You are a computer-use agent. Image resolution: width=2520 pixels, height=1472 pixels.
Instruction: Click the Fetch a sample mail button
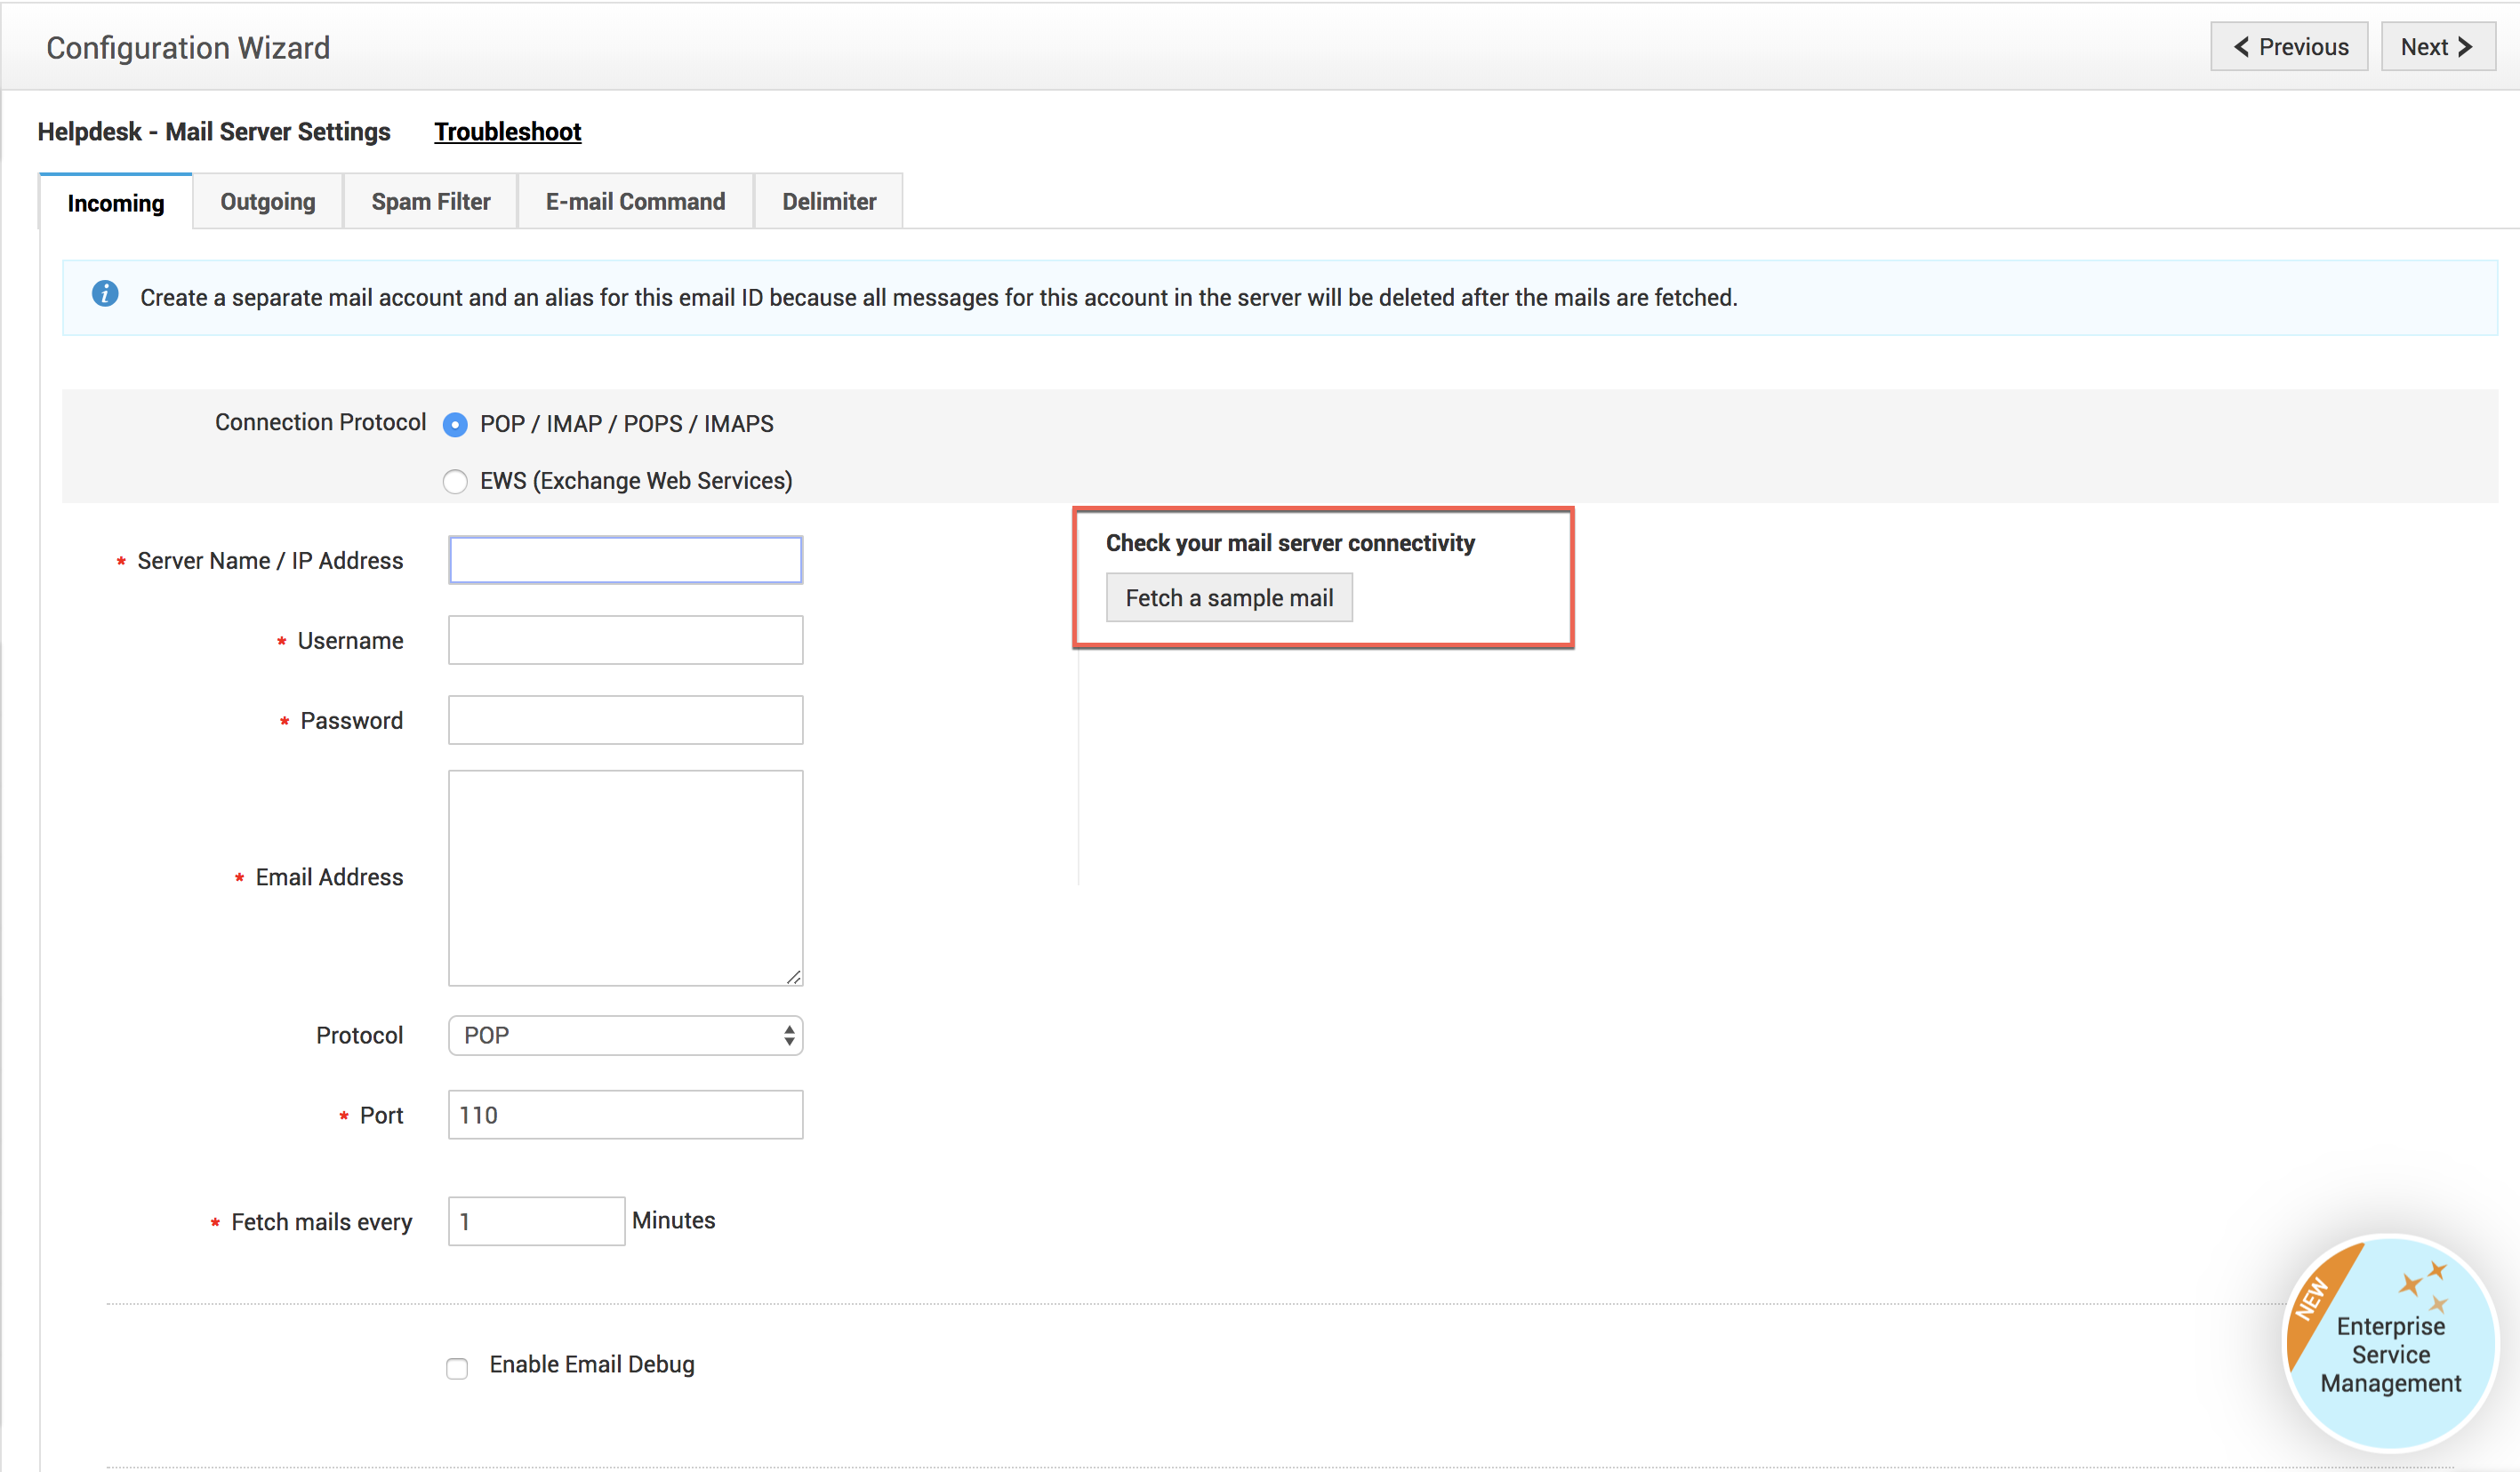[x=1229, y=597]
